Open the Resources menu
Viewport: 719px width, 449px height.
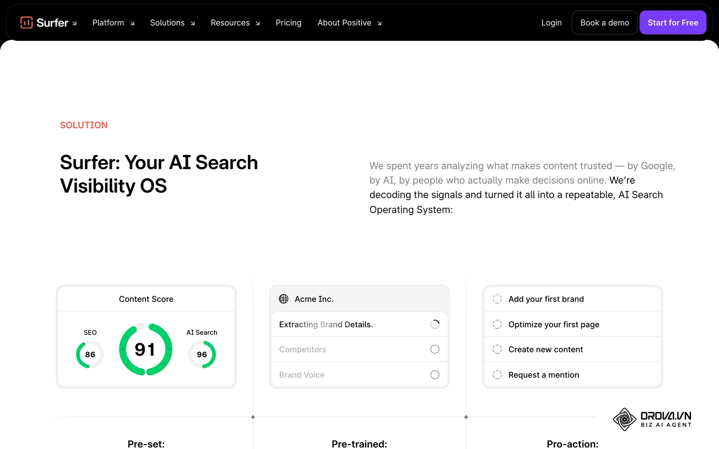coord(230,22)
